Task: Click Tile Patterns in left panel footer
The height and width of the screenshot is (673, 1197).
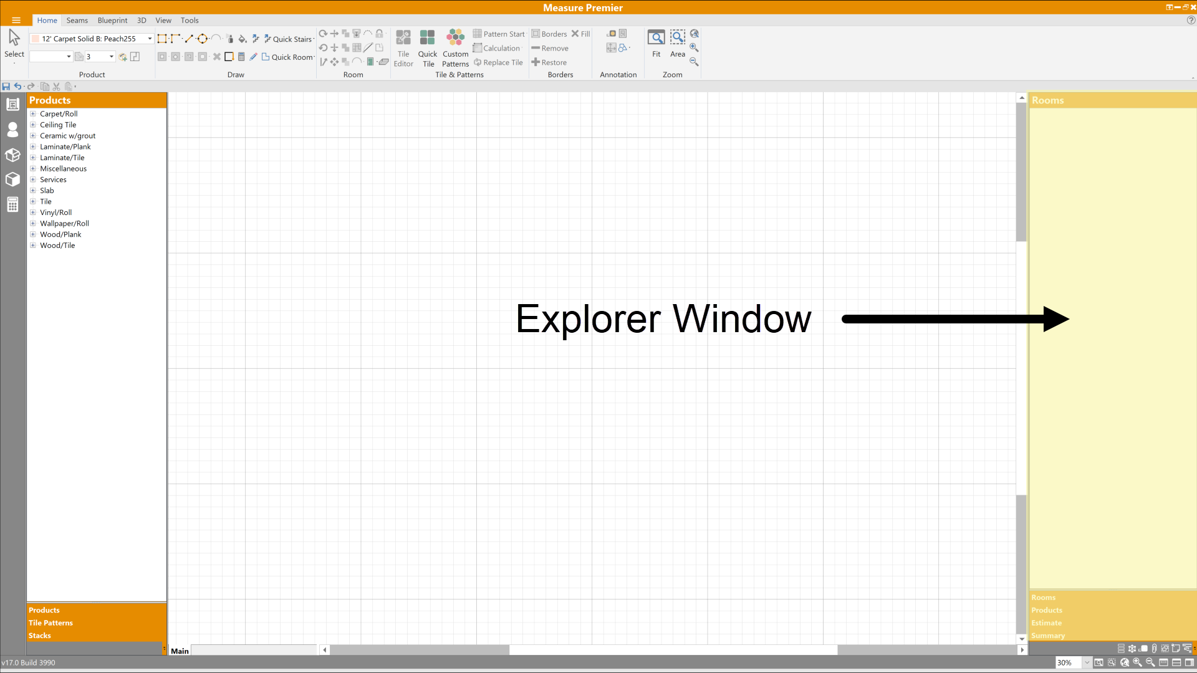Action: coord(50,623)
